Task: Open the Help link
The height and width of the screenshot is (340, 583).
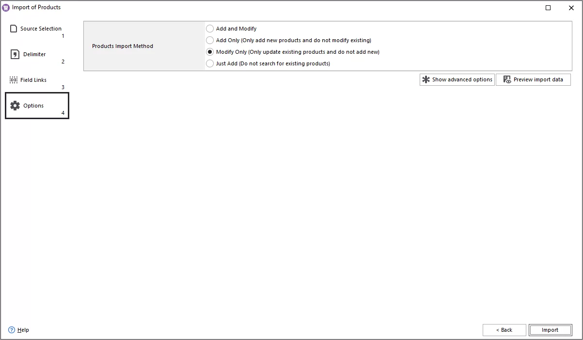Action: pyautogui.click(x=22, y=330)
